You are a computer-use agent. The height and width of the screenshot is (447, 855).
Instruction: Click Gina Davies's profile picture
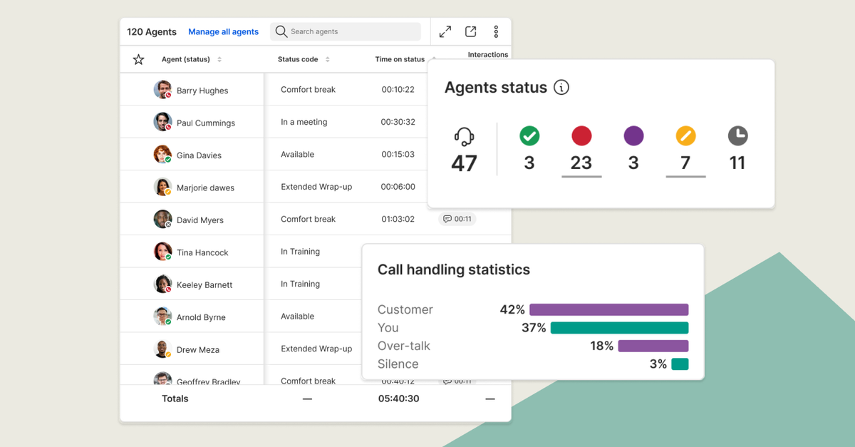pyautogui.click(x=162, y=154)
